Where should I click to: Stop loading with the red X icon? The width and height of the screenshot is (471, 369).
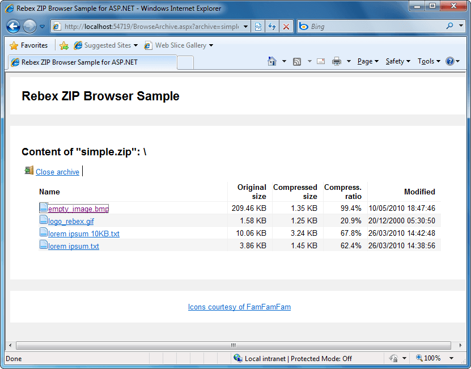click(x=286, y=27)
